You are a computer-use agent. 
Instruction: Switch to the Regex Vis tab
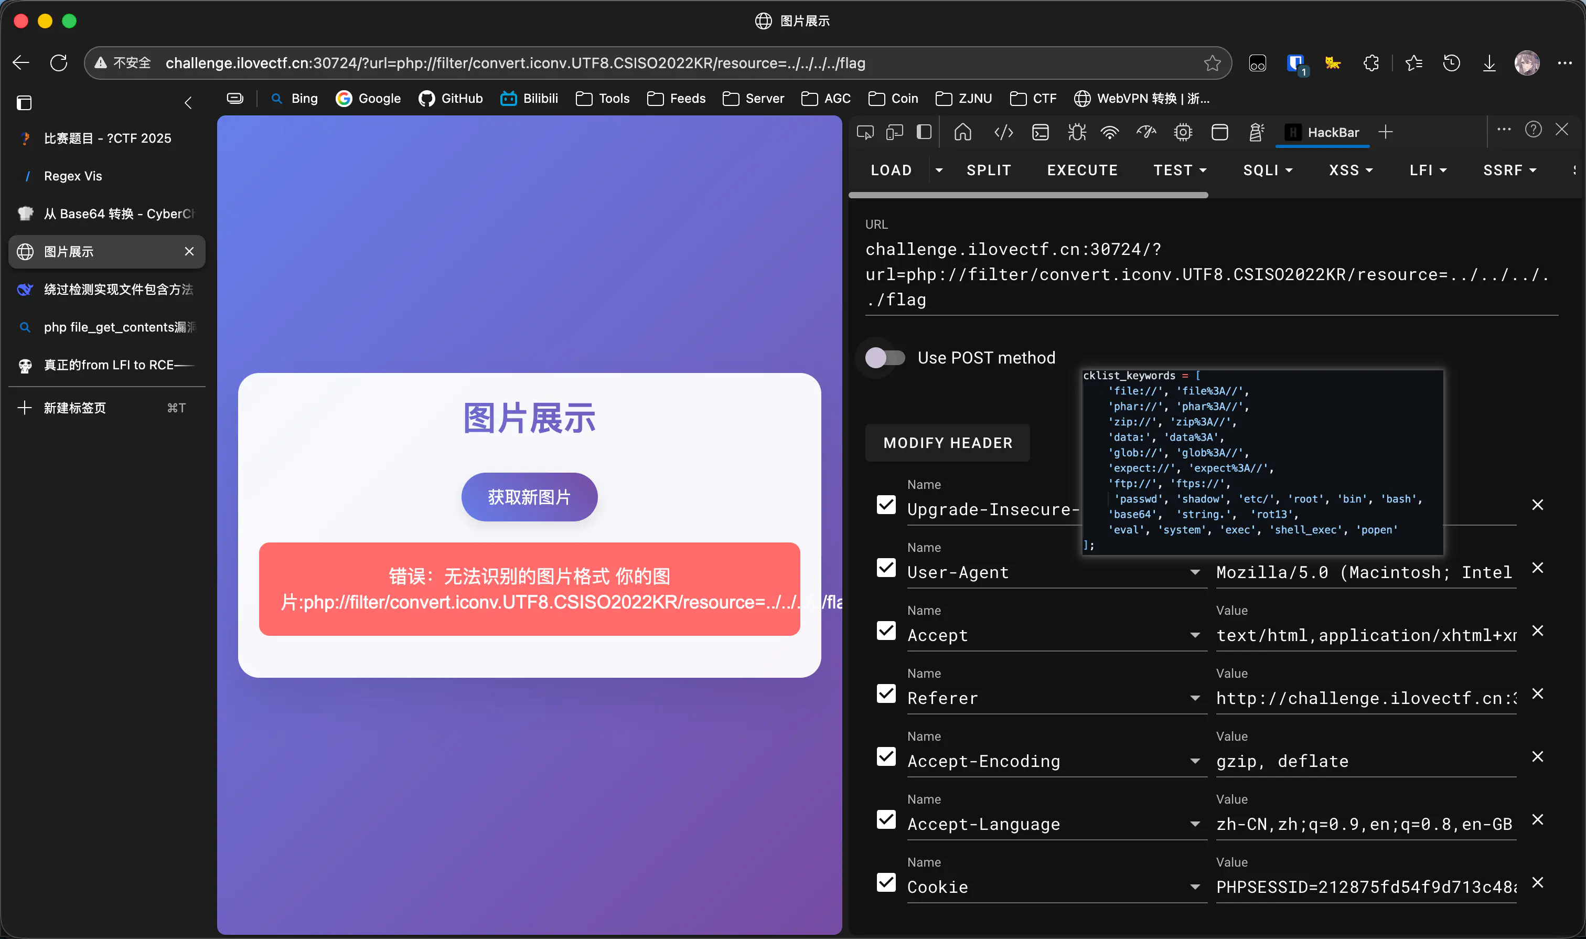point(73,176)
